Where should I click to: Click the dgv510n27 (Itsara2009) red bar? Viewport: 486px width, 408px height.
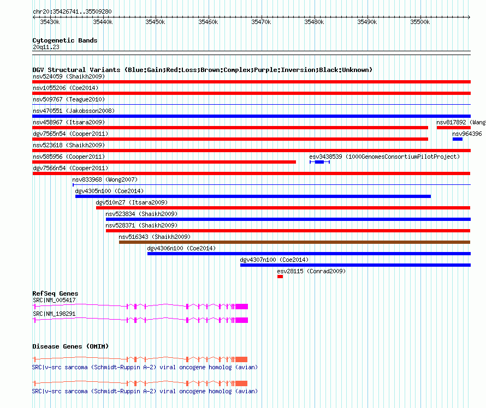coord(283,208)
